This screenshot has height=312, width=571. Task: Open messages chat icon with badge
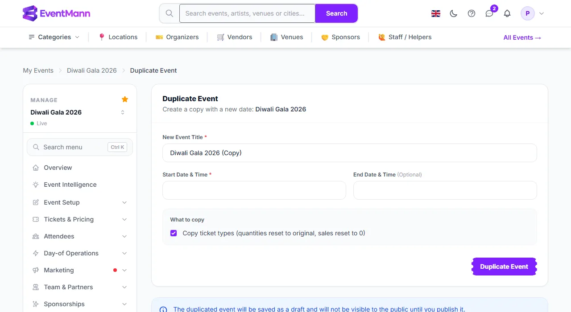click(489, 13)
